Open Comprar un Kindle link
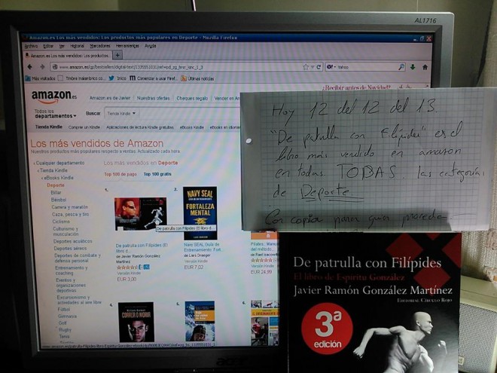Screen dimensions: 497x373 point(84,127)
